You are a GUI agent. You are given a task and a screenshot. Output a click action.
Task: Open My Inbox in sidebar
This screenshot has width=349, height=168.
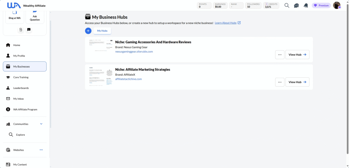click(25, 99)
